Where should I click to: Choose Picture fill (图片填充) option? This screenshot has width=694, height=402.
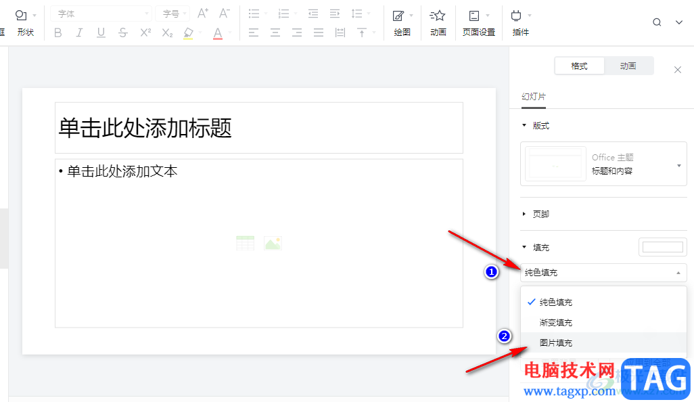click(604, 342)
